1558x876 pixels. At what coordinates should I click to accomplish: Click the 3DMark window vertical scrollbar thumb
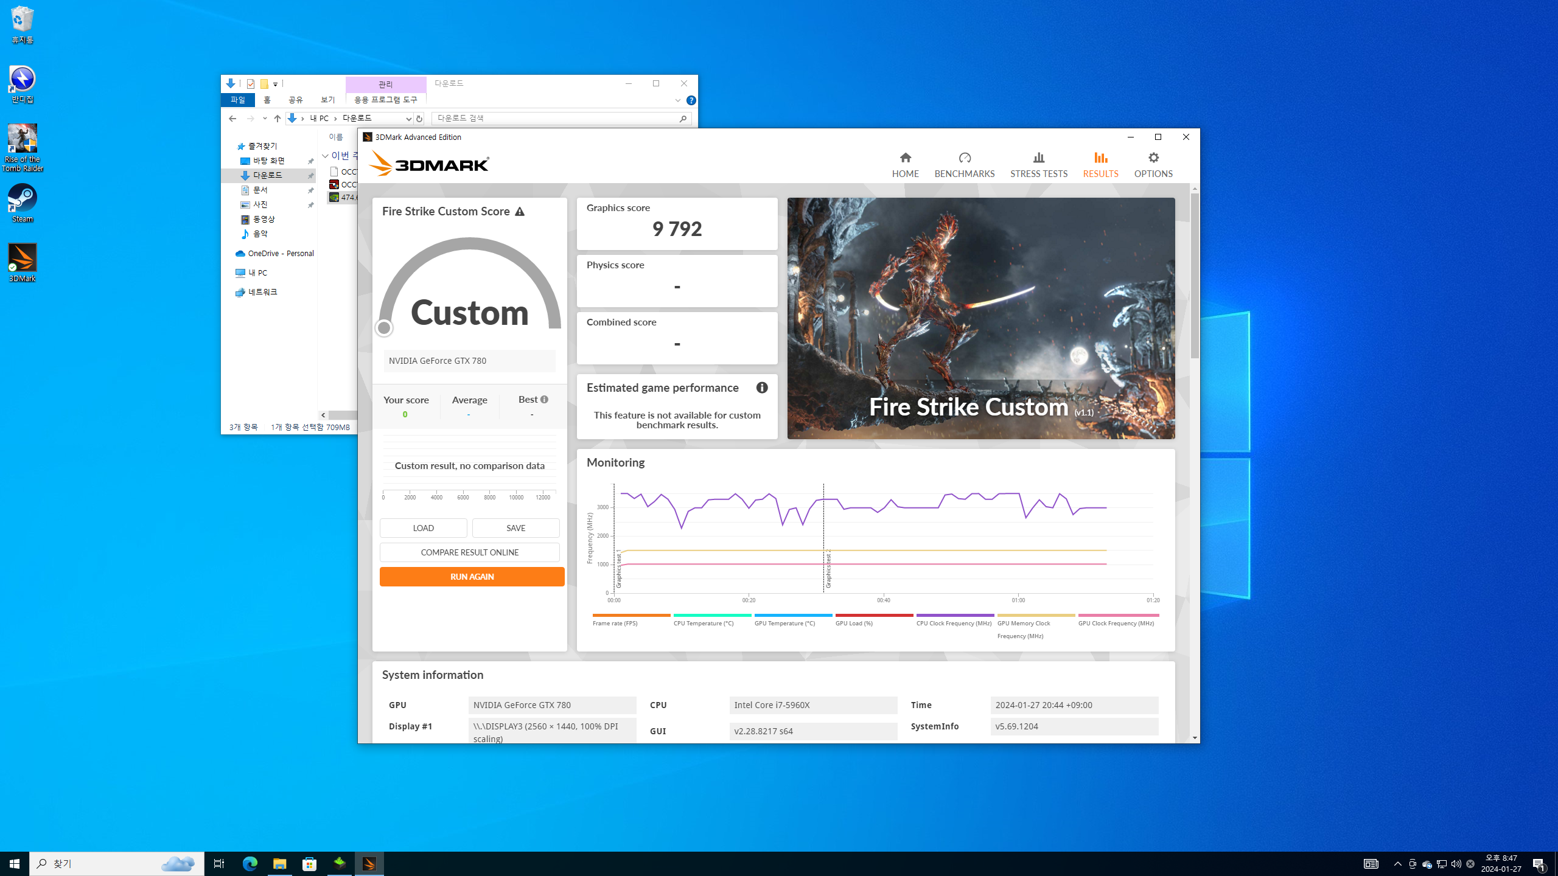[x=1195, y=276]
